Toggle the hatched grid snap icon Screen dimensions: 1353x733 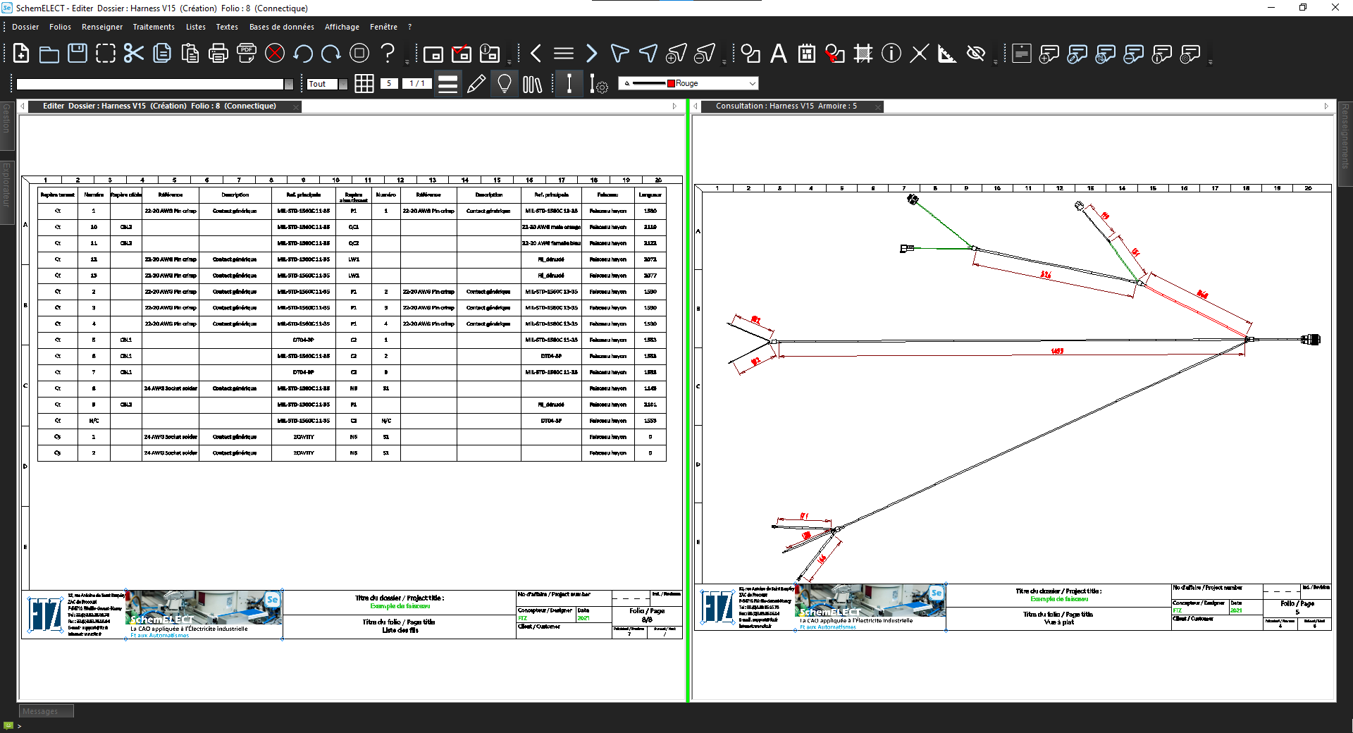[863, 54]
